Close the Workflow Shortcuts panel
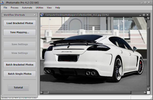 35,15
